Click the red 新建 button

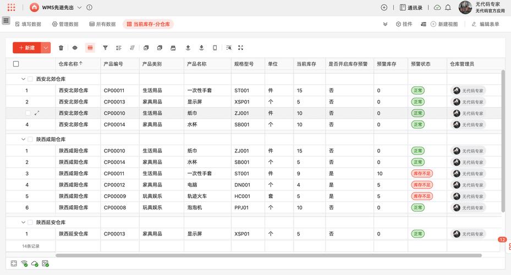tap(27, 48)
